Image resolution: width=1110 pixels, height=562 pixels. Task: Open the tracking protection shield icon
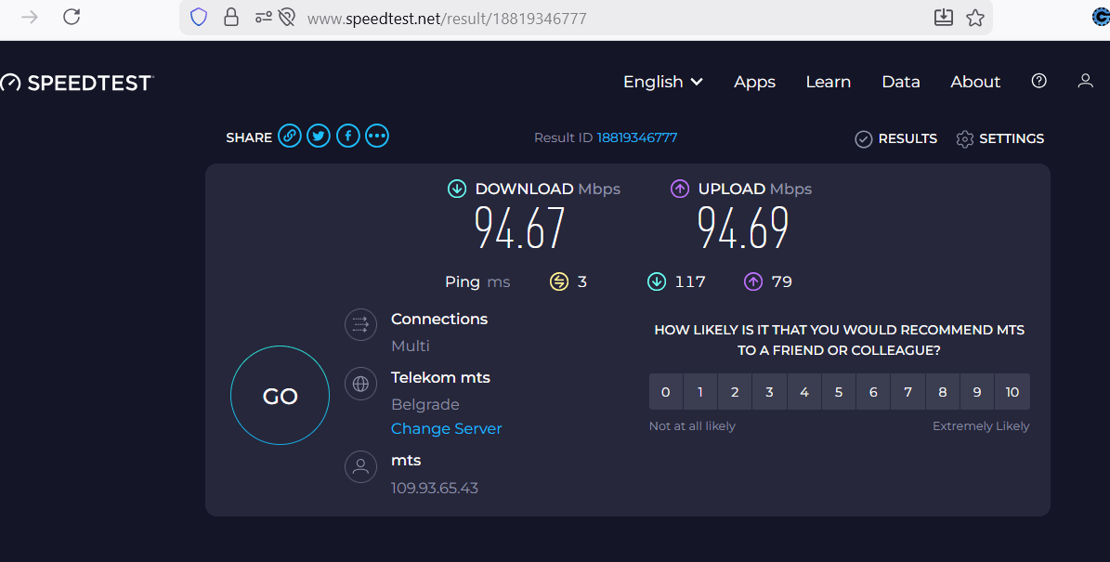coord(199,18)
